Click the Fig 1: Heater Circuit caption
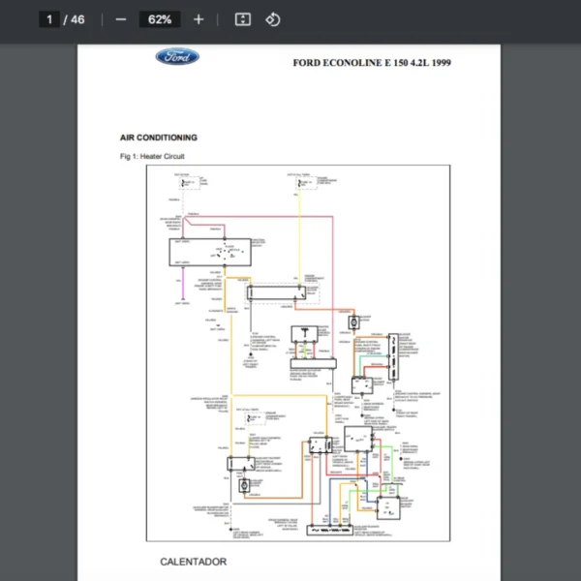Screen dimensions: 581x581 click(x=152, y=156)
